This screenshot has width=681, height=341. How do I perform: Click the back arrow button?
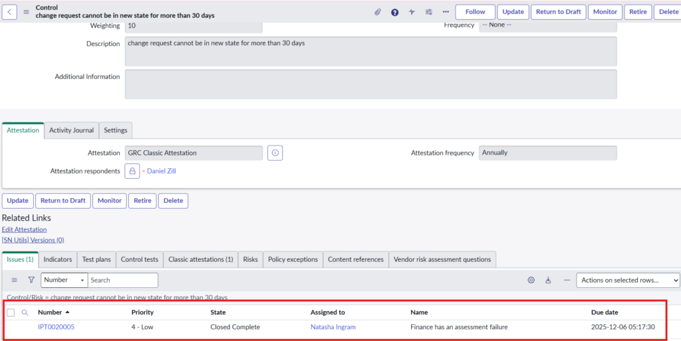point(10,12)
